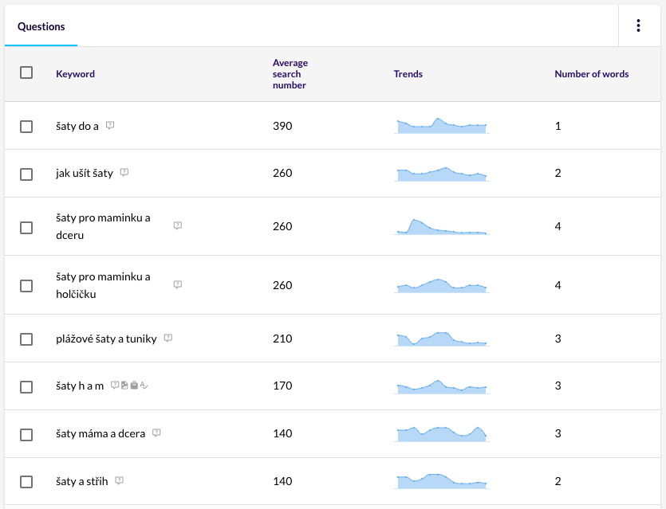Click the search number 170
Image resolution: width=666 pixels, height=509 pixels.
tap(282, 386)
